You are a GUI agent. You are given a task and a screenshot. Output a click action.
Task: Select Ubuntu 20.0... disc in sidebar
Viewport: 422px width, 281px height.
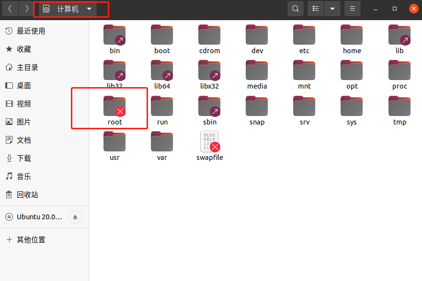pyautogui.click(x=39, y=217)
